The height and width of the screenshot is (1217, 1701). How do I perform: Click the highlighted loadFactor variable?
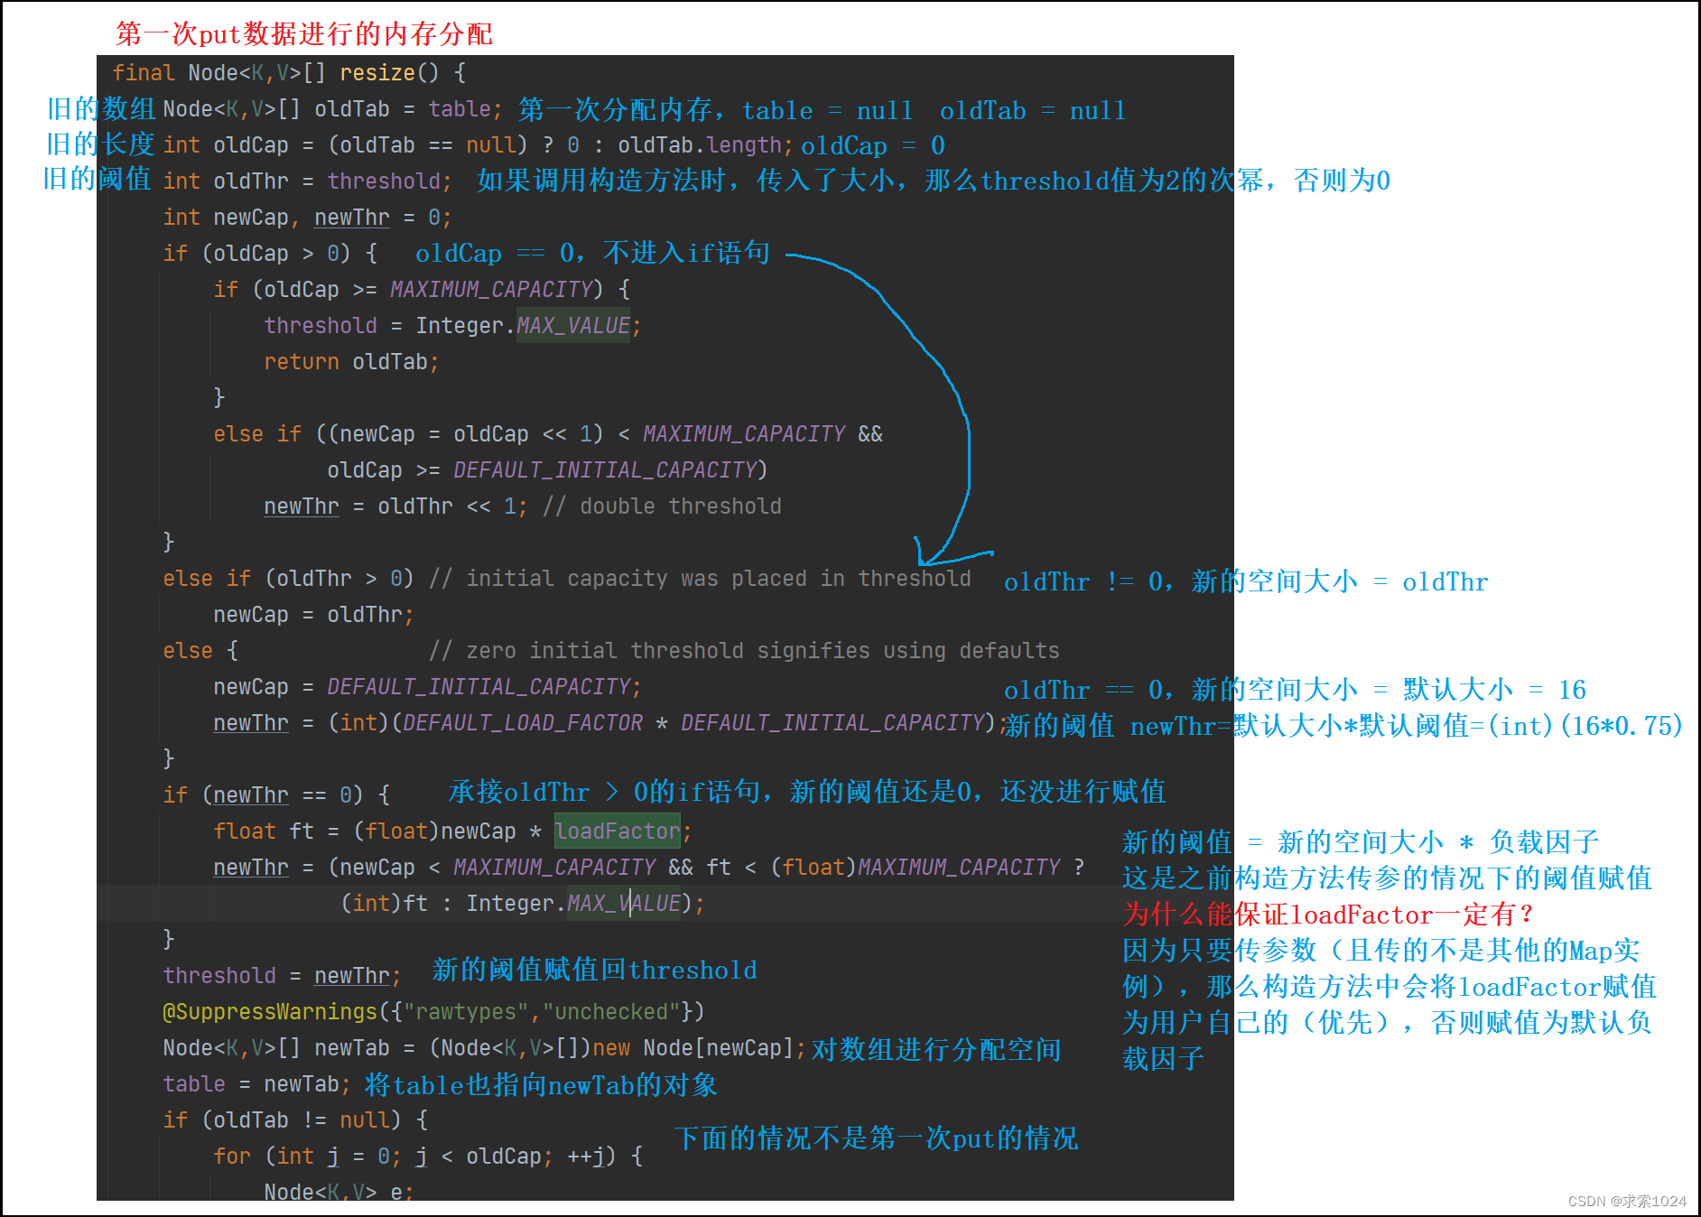point(618,831)
